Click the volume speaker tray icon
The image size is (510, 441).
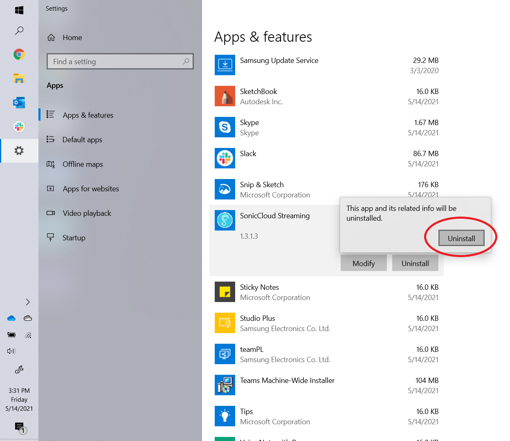[x=11, y=351]
